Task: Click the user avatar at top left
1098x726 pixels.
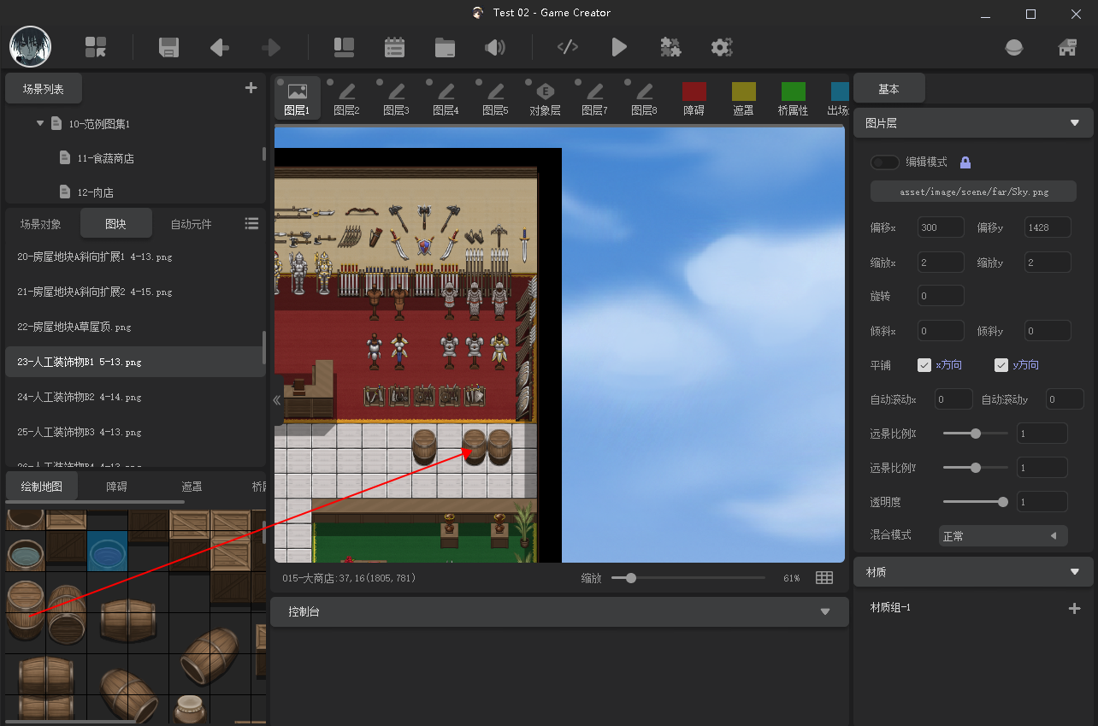Action: (x=30, y=46)
